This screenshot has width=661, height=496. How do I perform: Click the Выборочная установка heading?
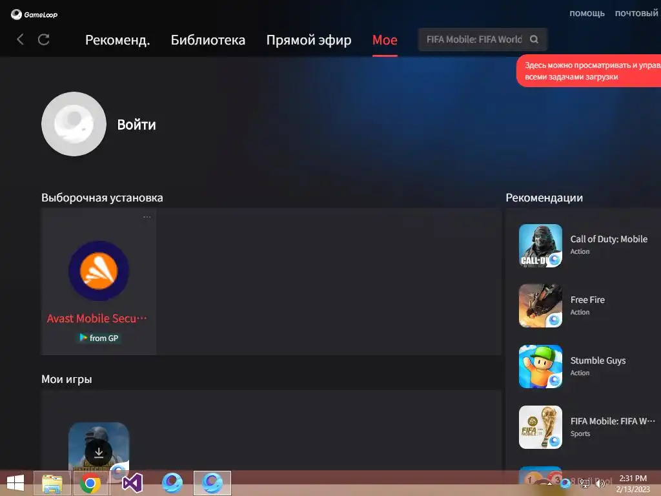[102, 198]
